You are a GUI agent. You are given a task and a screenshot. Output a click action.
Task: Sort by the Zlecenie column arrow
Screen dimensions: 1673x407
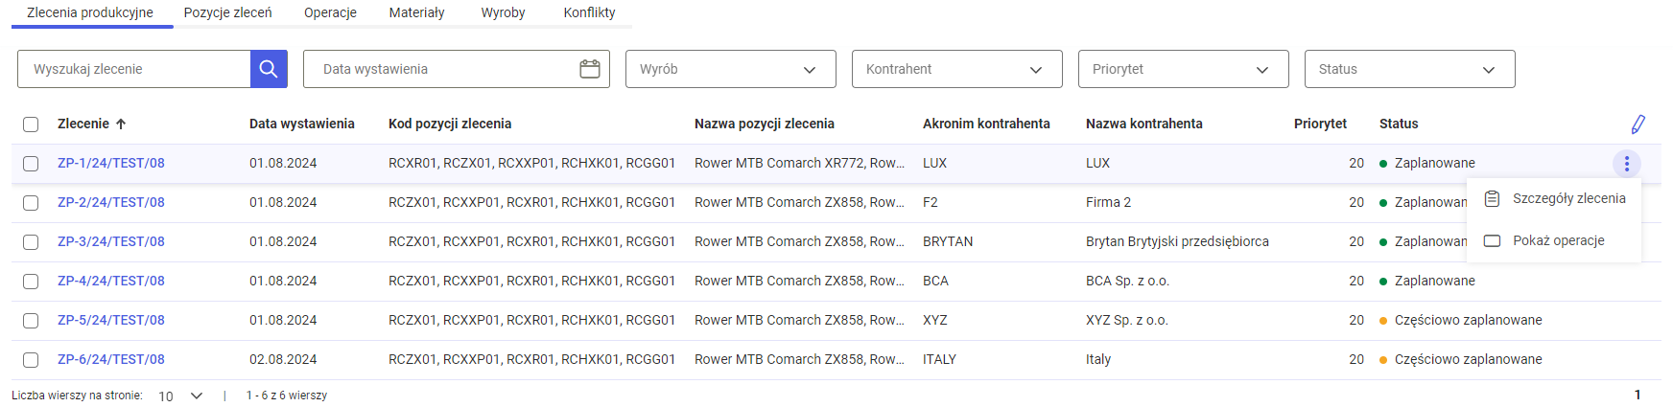pos(121,124)
